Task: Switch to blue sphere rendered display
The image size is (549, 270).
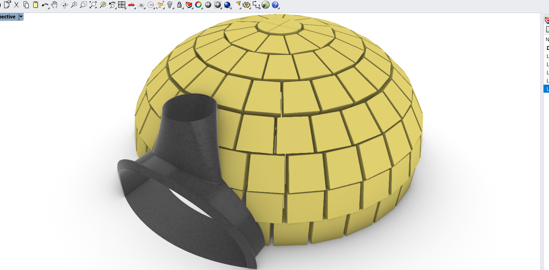Action: point(227,5)
